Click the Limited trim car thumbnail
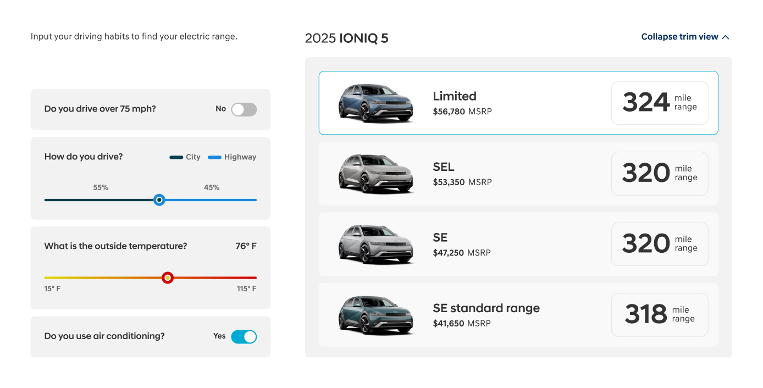Image resolution: width=763 pixels, height=388 pixels. (x=375, y=102)
